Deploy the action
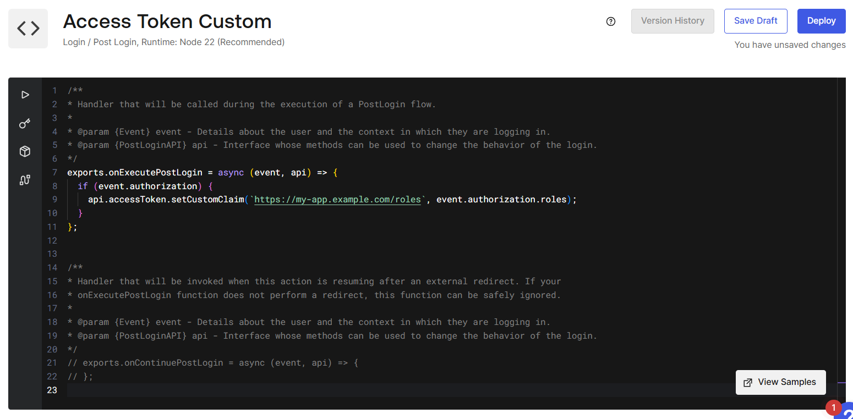The height and width of the screenshot is (419, 853). click(821, 21)
